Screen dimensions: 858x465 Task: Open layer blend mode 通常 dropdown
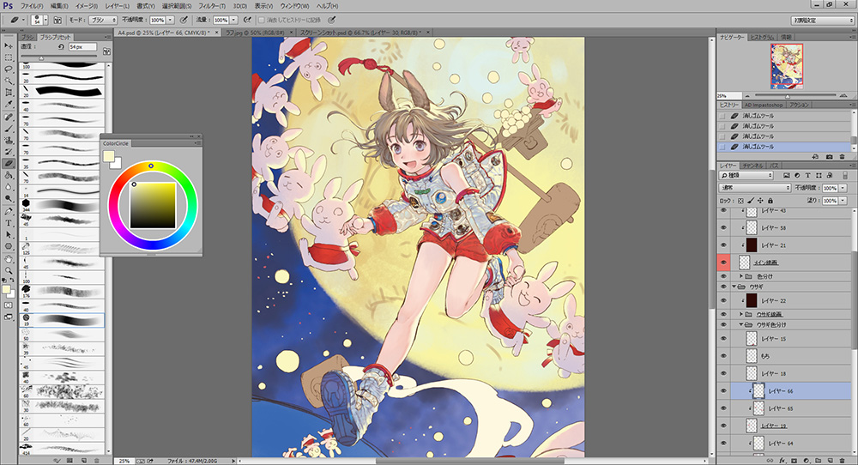[x=755, y=188]
